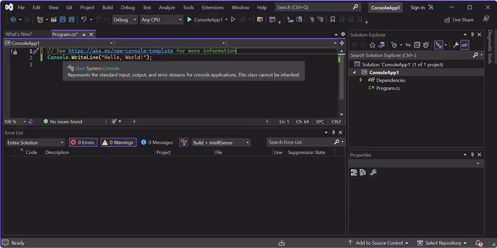Screen dimensions: 497x248
Task: Click the key icon in the Error List
Action: point(183,142)
